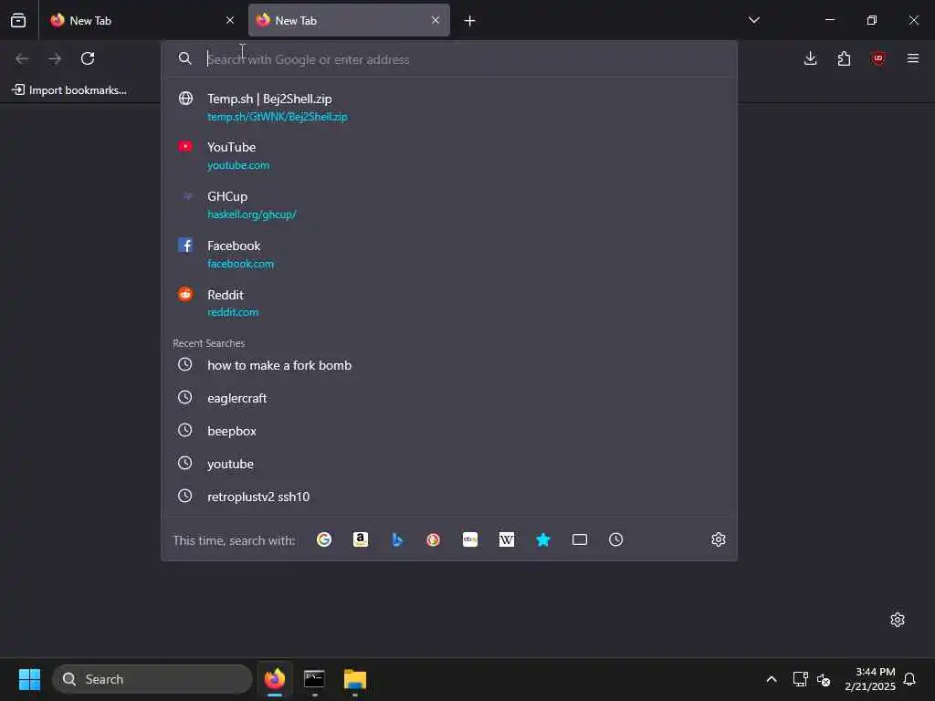Go forward with the forward arrow

coord(55,58)
